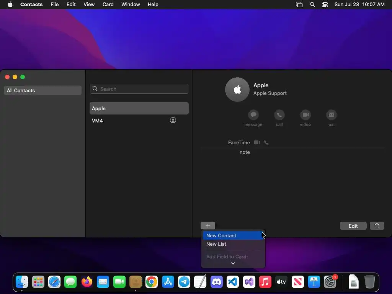This screenshot has width=392, height=294.
Task: Click the 'Apple Support' subtitle text
Action: tap(270, 93)
